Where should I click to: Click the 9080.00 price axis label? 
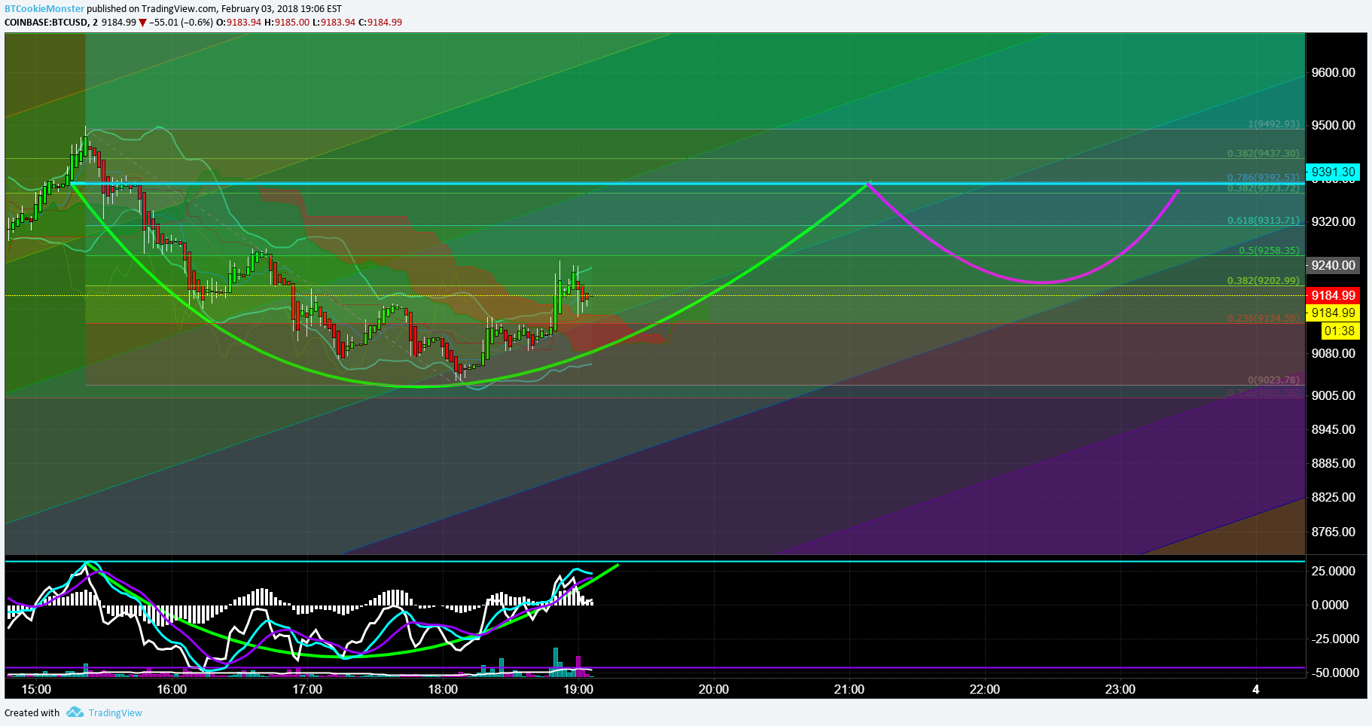[1333, 353]
